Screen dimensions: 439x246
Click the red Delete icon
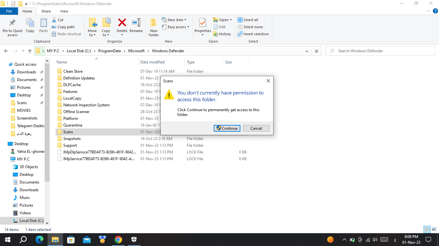point(122,23)
